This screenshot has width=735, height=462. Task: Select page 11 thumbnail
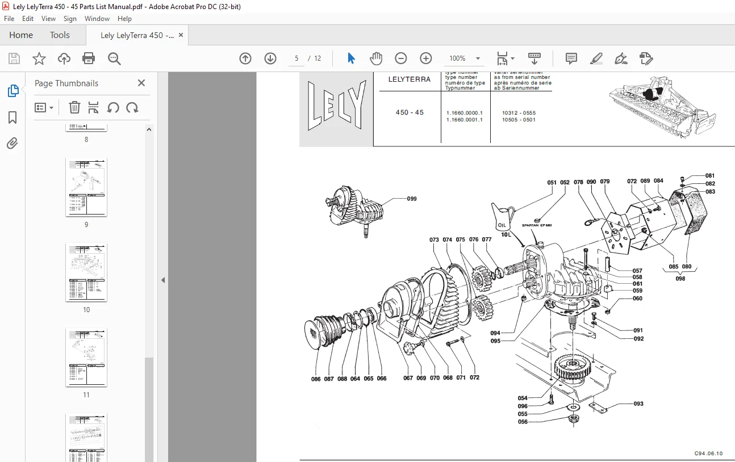tap(86, 357)
